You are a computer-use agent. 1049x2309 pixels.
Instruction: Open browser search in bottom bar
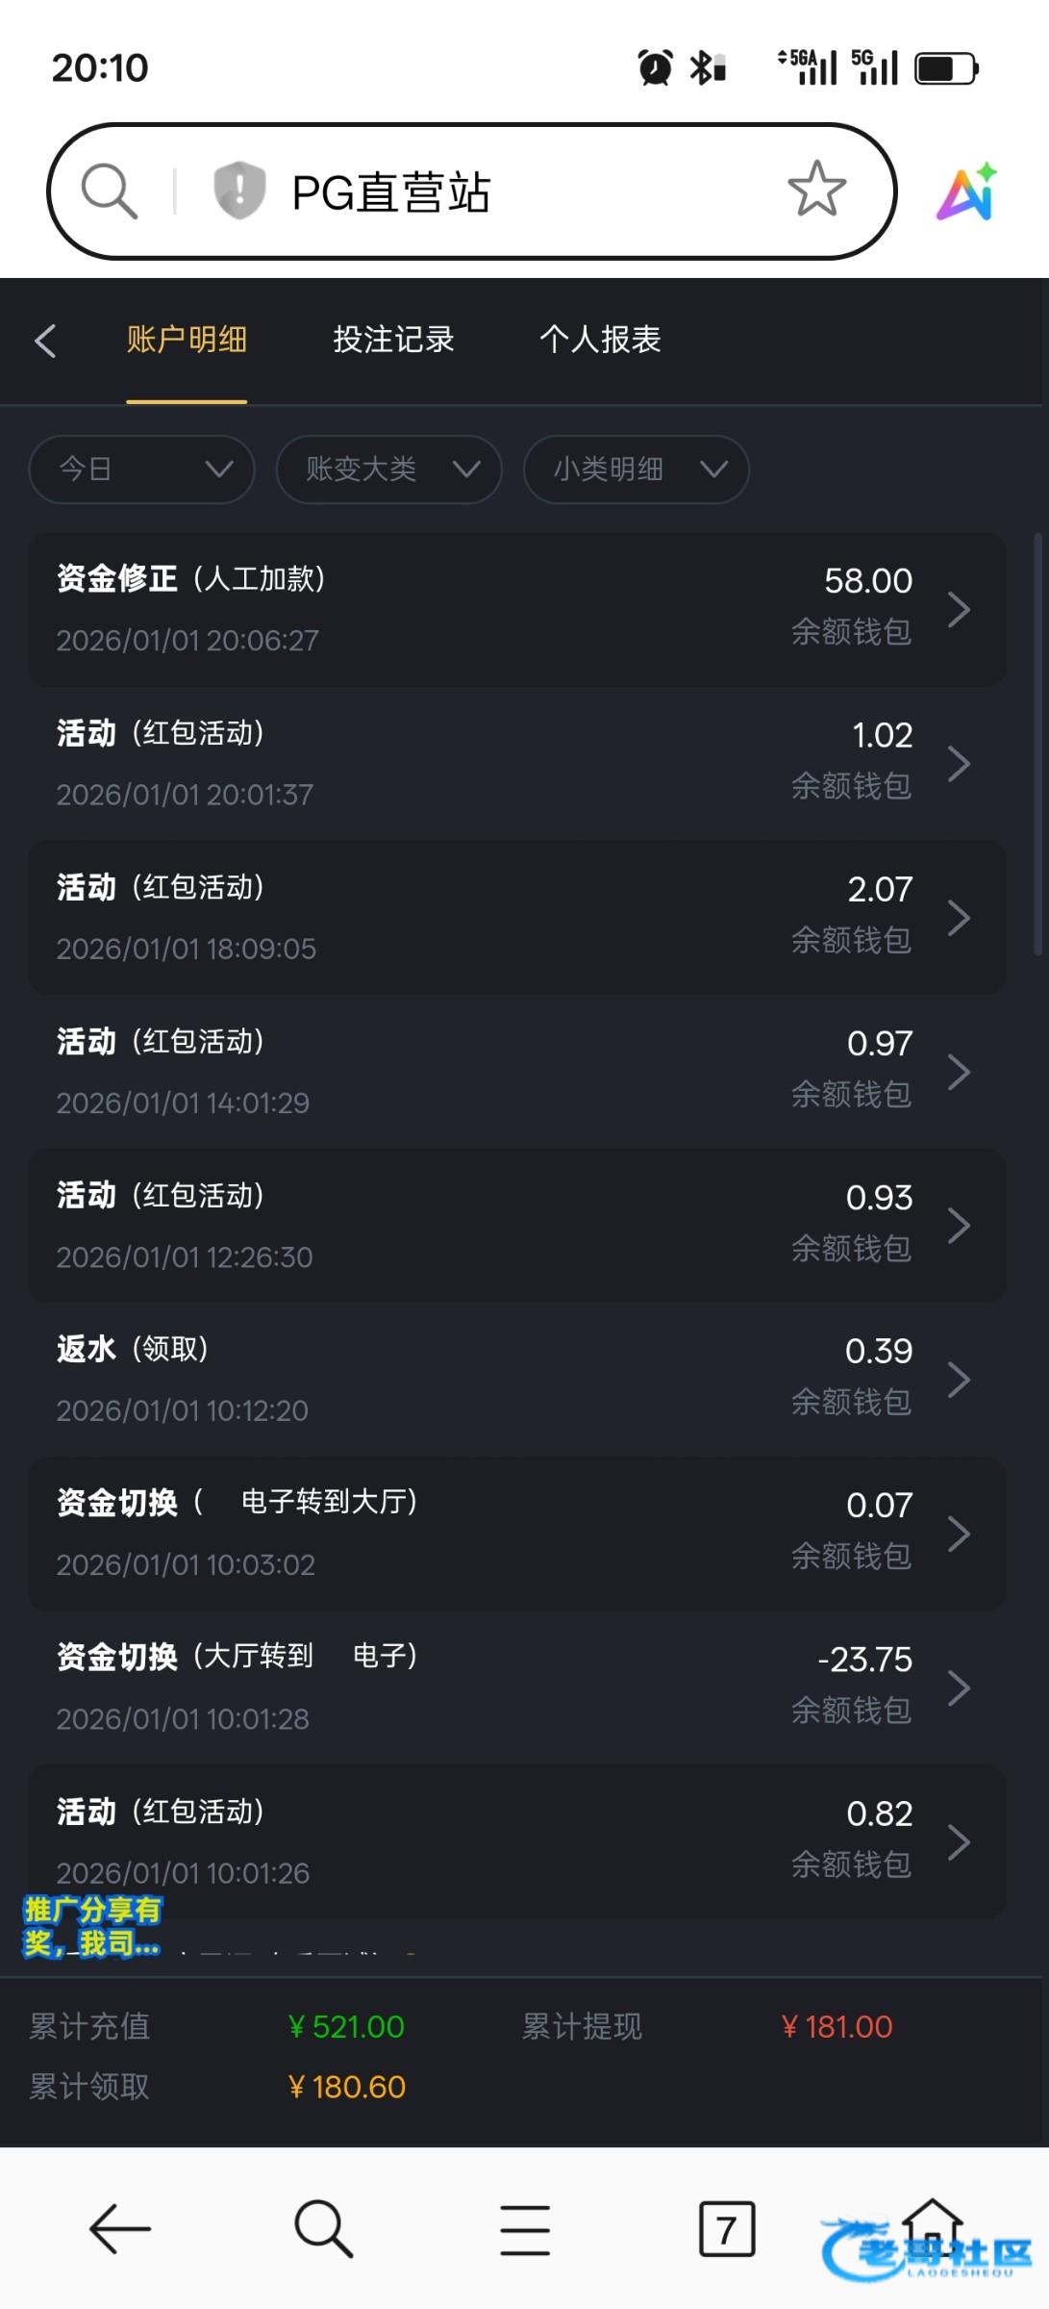pyautogui.click(x=323, y=2229)
